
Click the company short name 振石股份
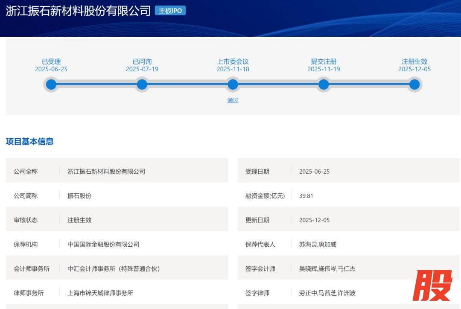pos(79,196)
